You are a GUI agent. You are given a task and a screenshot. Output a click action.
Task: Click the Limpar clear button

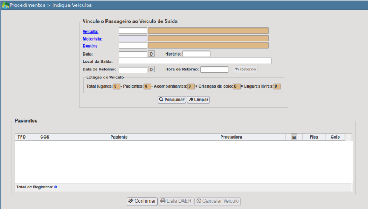click(x=198, y=100)
